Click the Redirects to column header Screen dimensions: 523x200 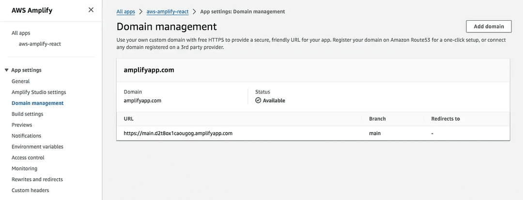[x=446, y=119]
